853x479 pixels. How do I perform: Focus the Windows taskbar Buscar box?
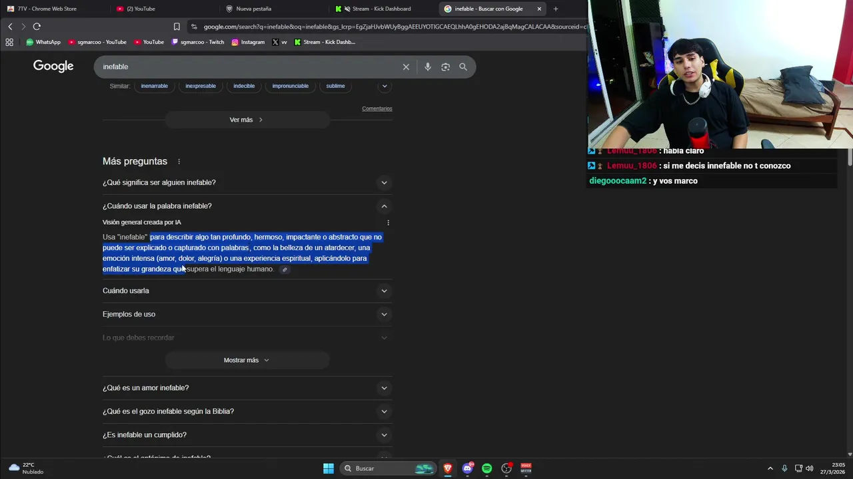tap(389, 468)
